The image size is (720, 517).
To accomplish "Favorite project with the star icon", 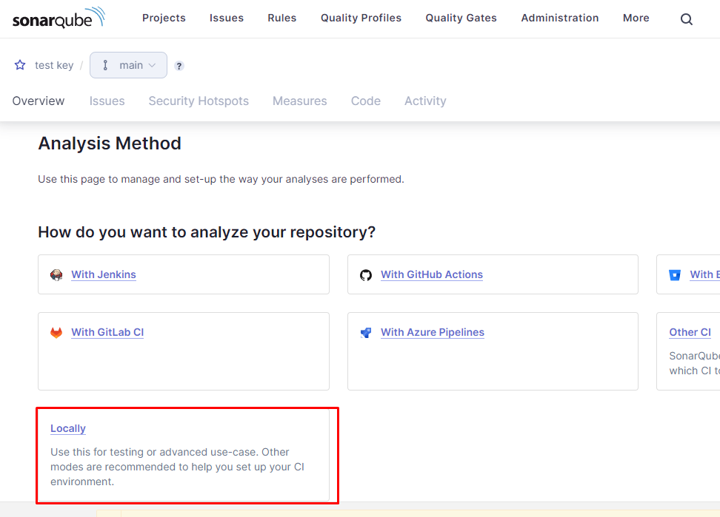I will (20, 65).
